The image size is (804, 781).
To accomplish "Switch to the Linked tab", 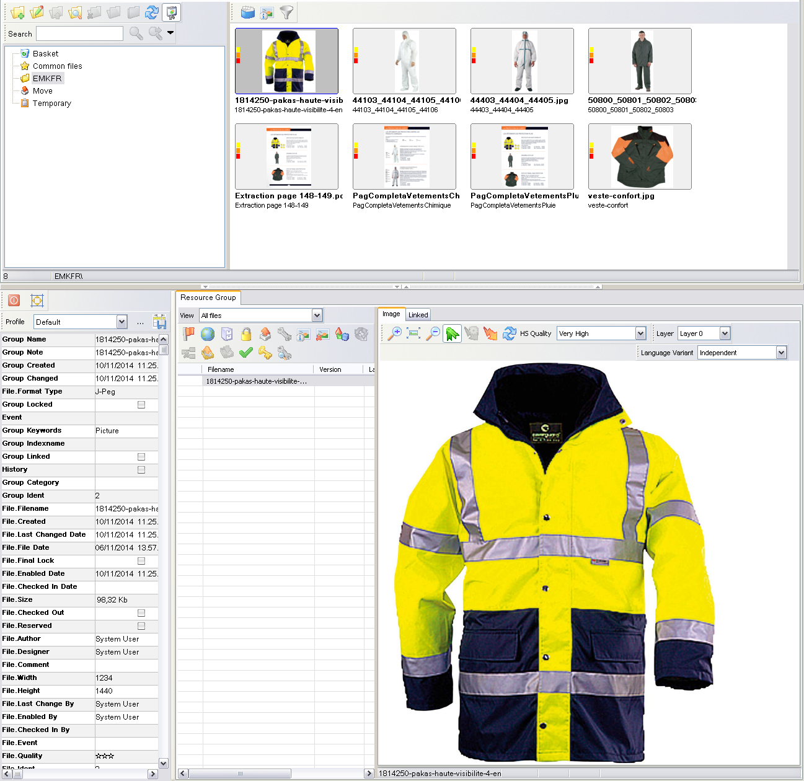I will point(418,315).
